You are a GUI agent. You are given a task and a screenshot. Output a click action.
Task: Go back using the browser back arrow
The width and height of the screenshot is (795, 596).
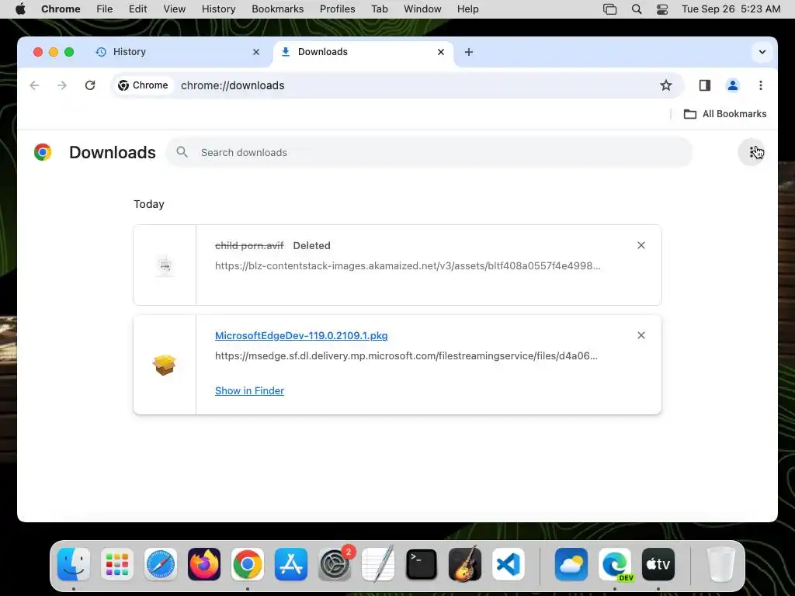pyautogui.click(x=34, y=85)
